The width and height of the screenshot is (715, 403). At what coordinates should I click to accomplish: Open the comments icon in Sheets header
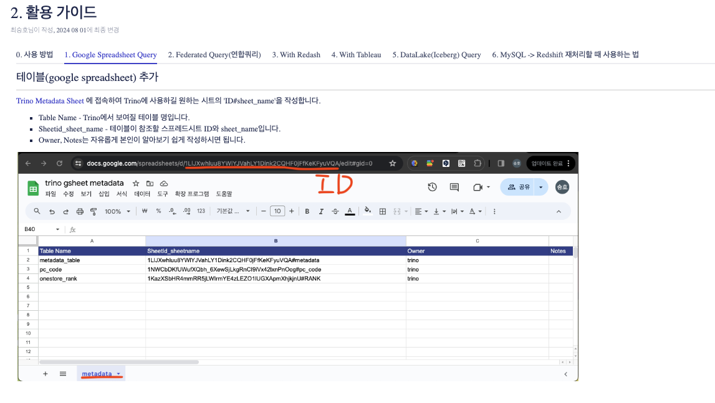[x=454, y=187]
